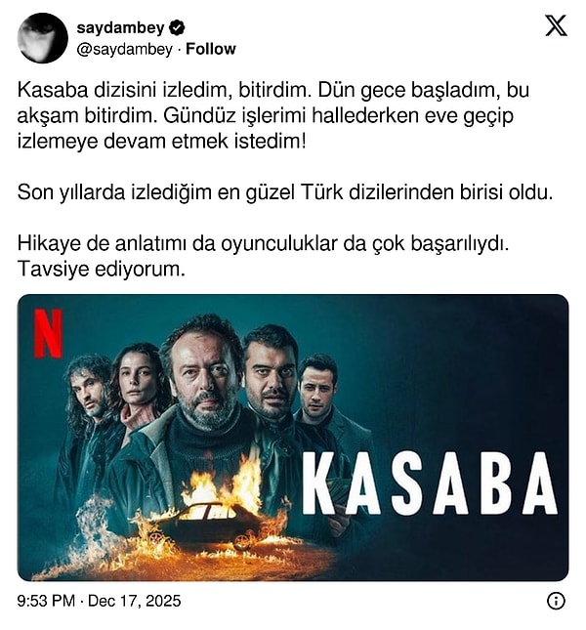
Task: Click the verified badge next to saydambey
Action: point(177,28)
